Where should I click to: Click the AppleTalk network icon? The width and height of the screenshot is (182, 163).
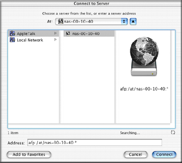coord(12,34)
